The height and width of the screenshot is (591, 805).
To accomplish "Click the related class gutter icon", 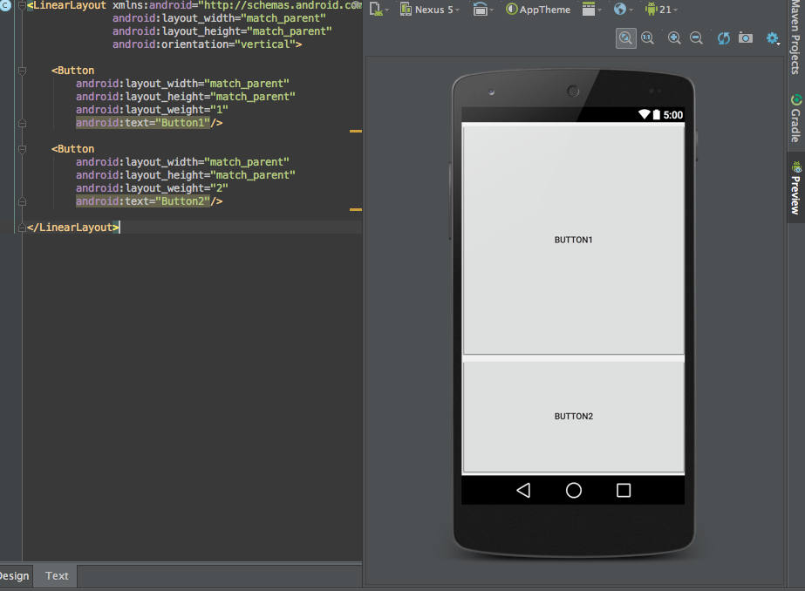I will tap(5, 5).
